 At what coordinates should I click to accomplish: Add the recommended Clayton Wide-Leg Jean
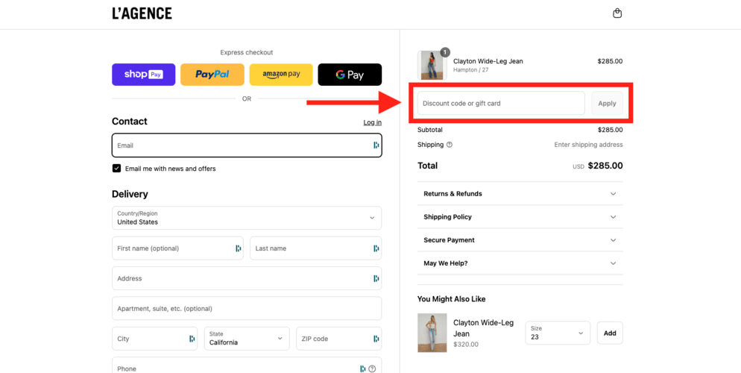coord(610,333)
